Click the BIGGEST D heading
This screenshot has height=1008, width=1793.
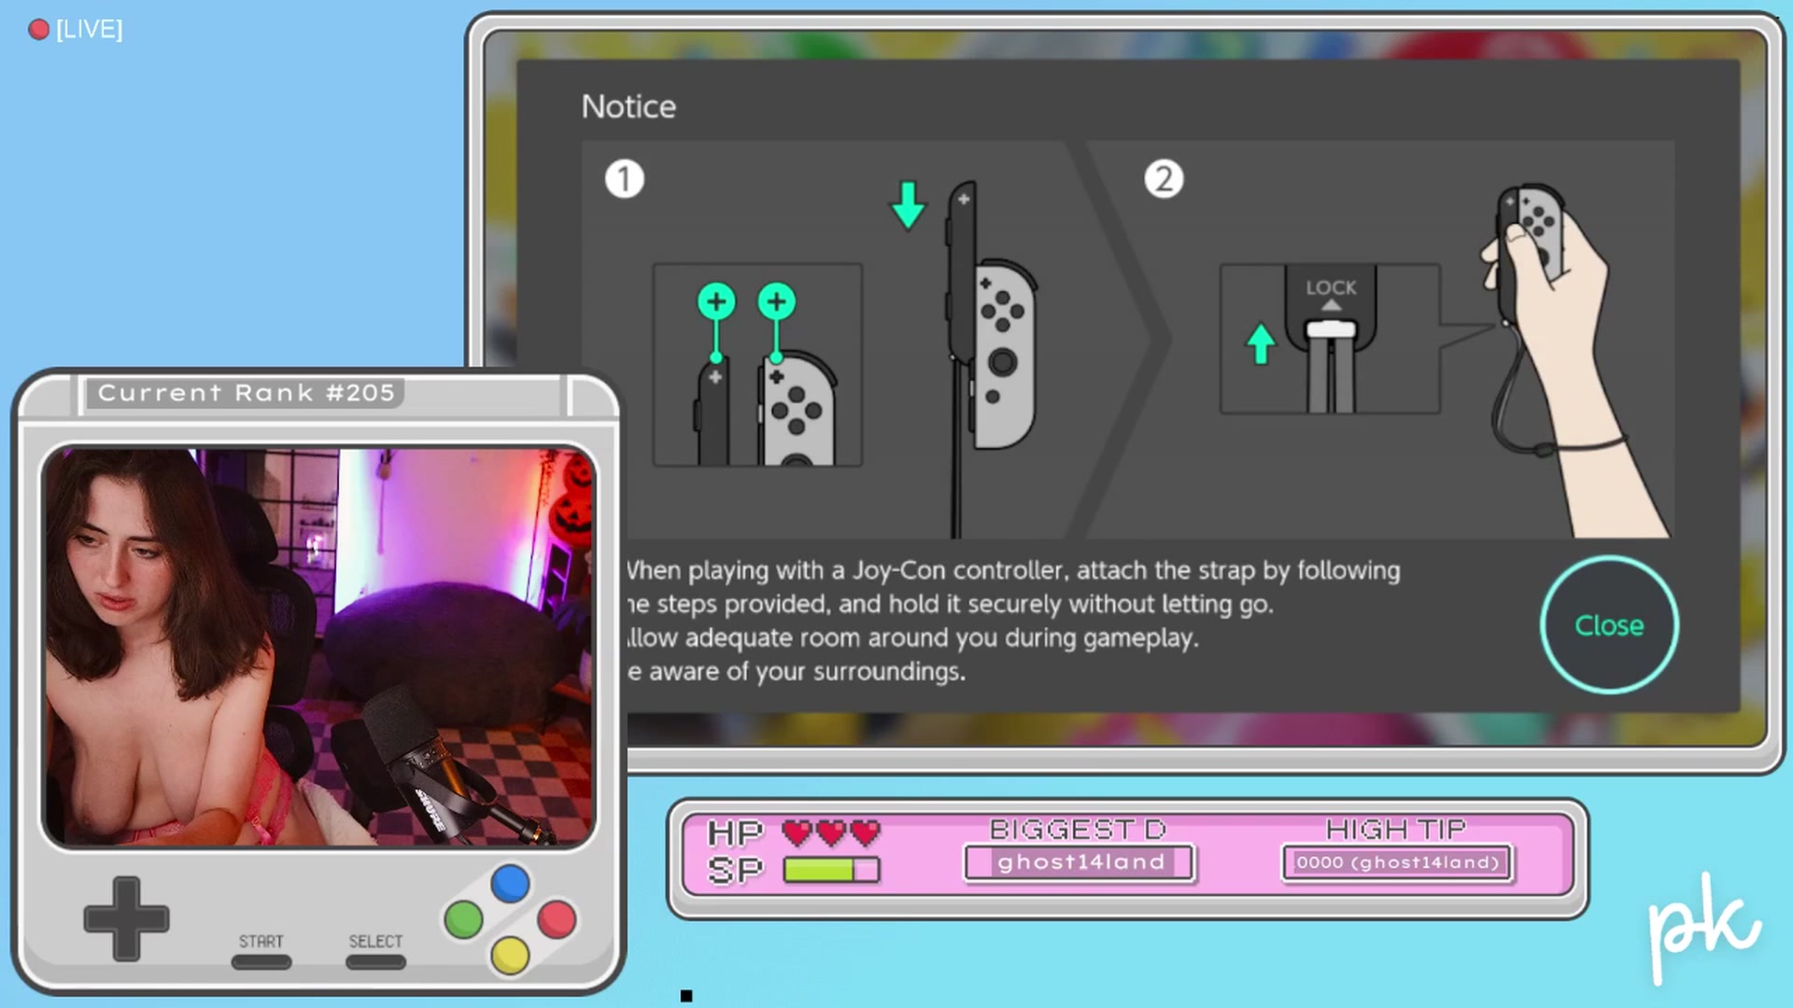pos(1079,829)
